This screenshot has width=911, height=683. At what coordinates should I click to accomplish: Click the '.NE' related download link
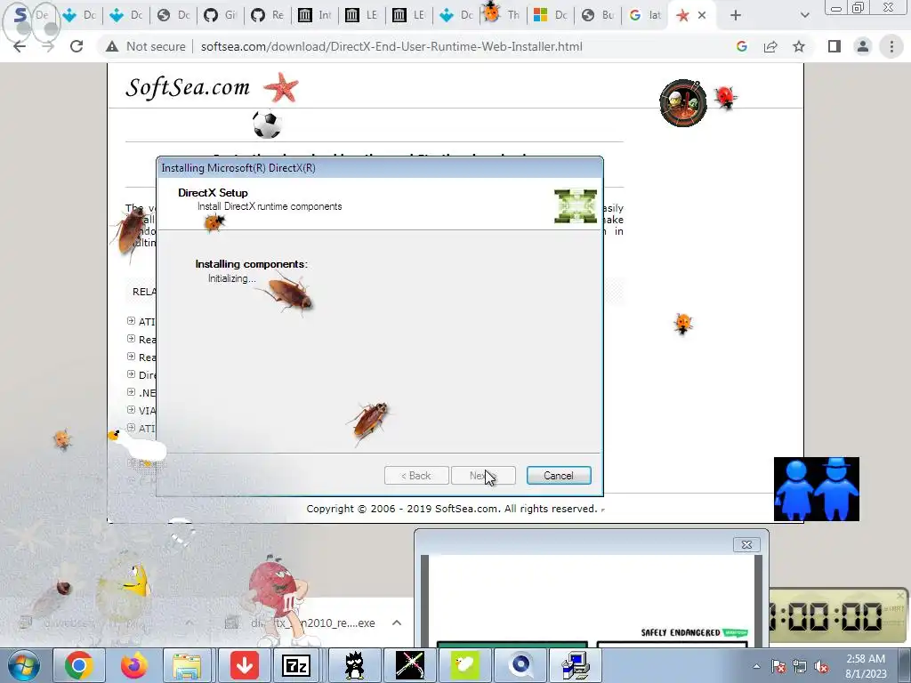(147, 393)
